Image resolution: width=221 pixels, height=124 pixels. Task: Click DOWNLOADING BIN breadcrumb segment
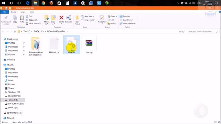pos(56,31)
